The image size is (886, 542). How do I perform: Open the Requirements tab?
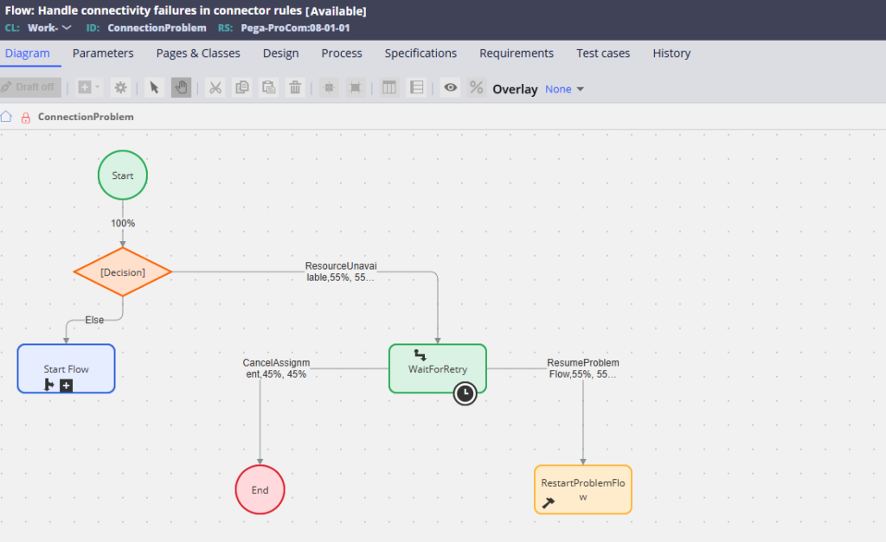(517, 53)
